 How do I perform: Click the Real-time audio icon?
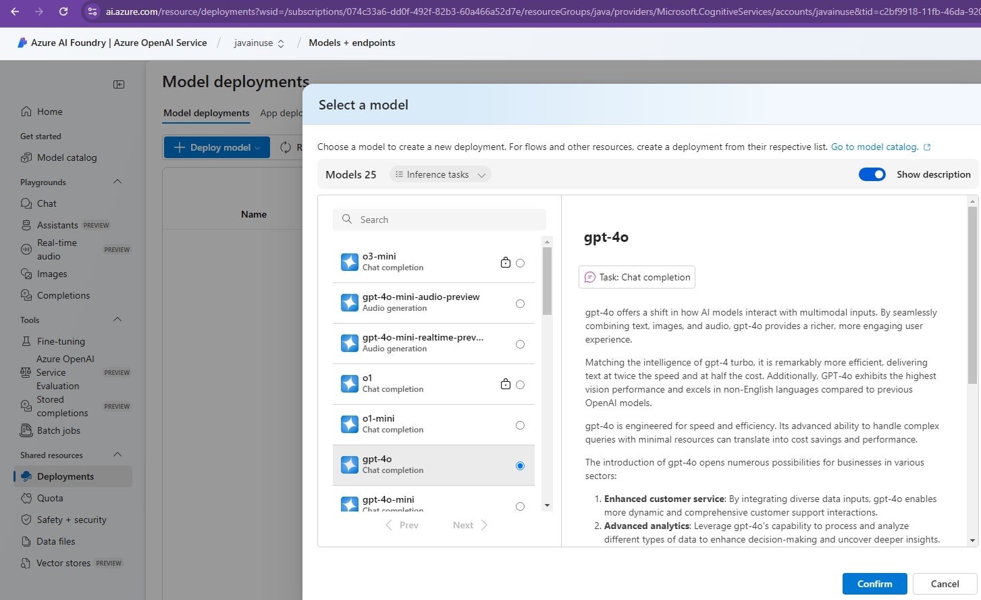[x=26, y=249]
